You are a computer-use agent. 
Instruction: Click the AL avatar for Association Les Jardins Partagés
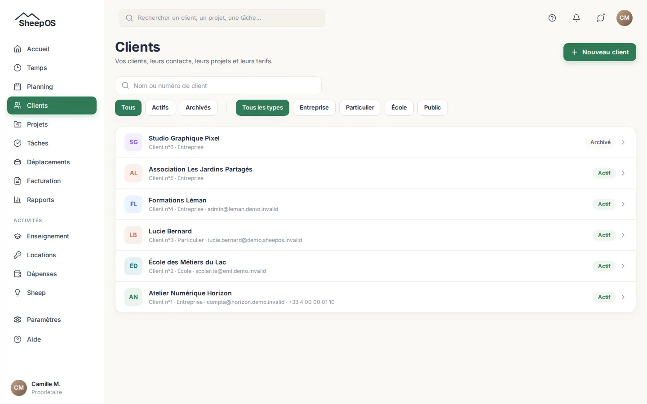coord(133,173)
